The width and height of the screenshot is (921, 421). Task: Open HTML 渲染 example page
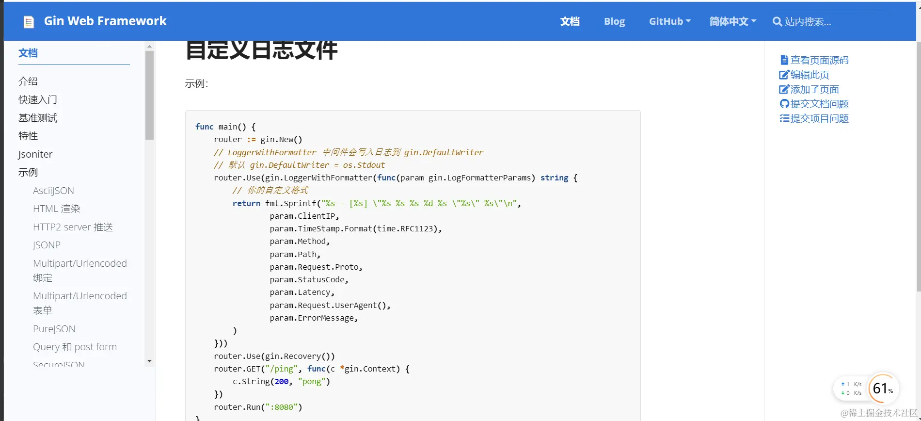[57, 209]
